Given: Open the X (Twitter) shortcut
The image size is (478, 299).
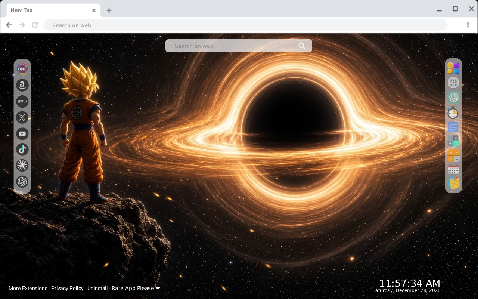Looking at the screenshot, I should point(22,117).
